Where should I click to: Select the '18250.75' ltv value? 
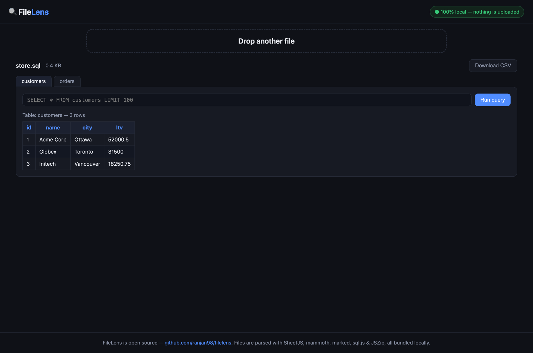119,164
